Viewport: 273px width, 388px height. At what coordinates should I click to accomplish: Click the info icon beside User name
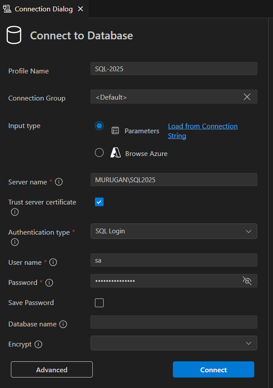(53, 262)
